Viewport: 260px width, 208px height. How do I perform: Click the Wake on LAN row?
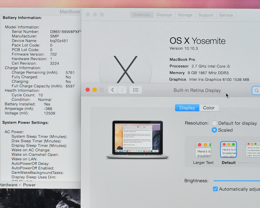coord(24,159)
